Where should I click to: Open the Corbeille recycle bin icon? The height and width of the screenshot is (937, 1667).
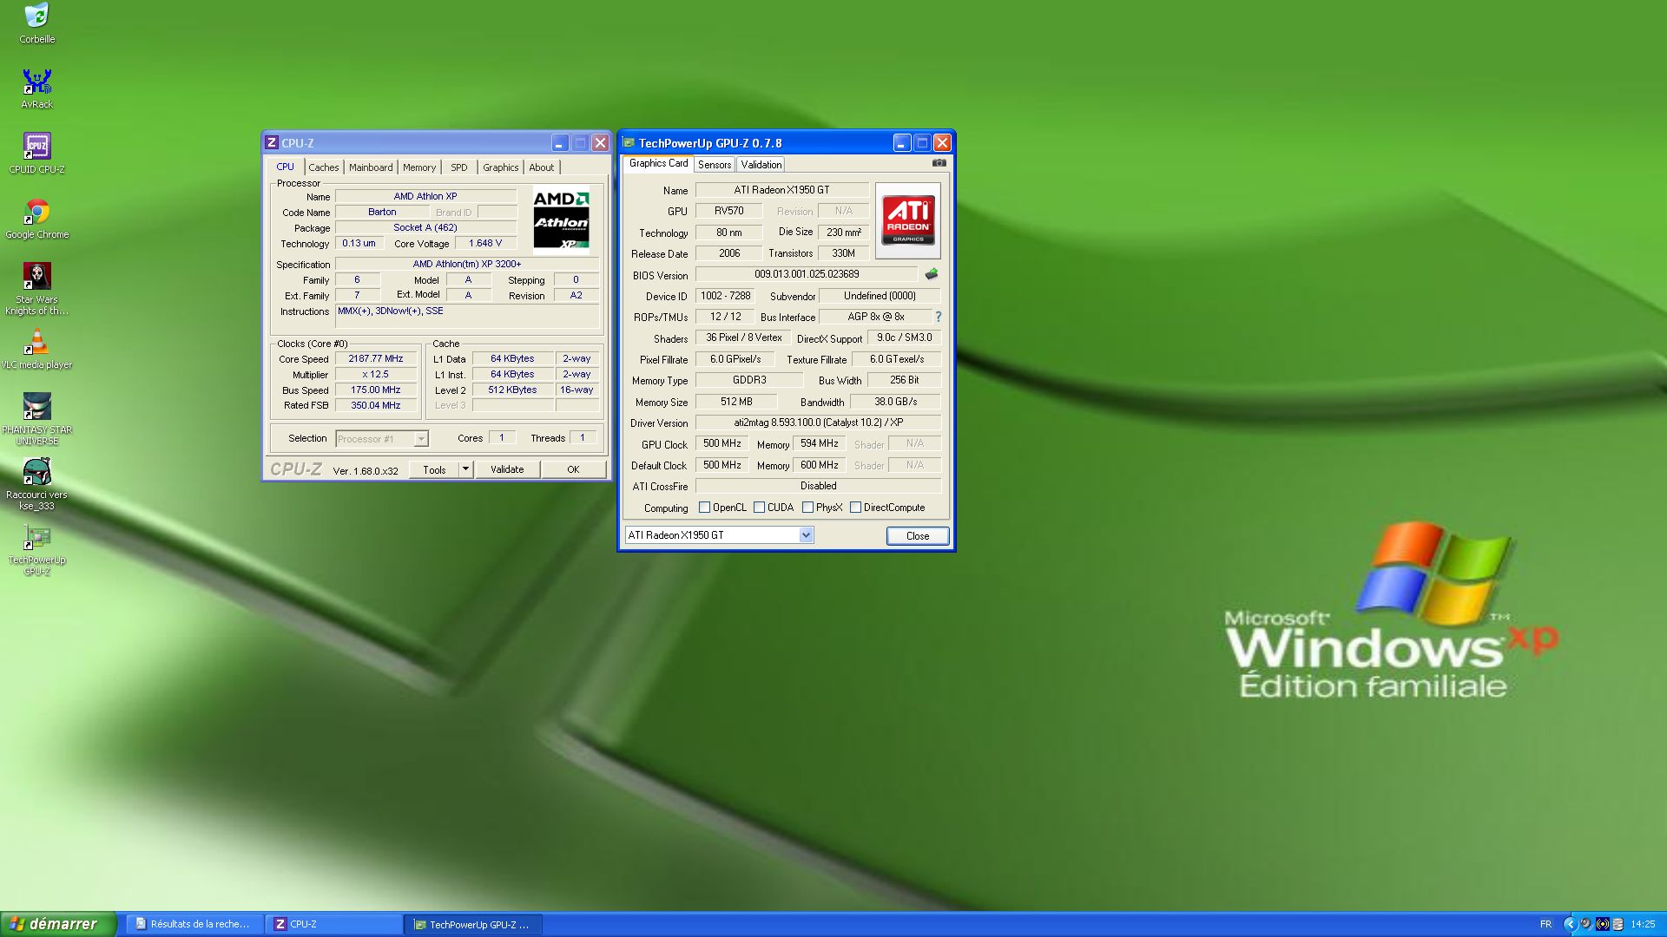[x=36, y=23]
